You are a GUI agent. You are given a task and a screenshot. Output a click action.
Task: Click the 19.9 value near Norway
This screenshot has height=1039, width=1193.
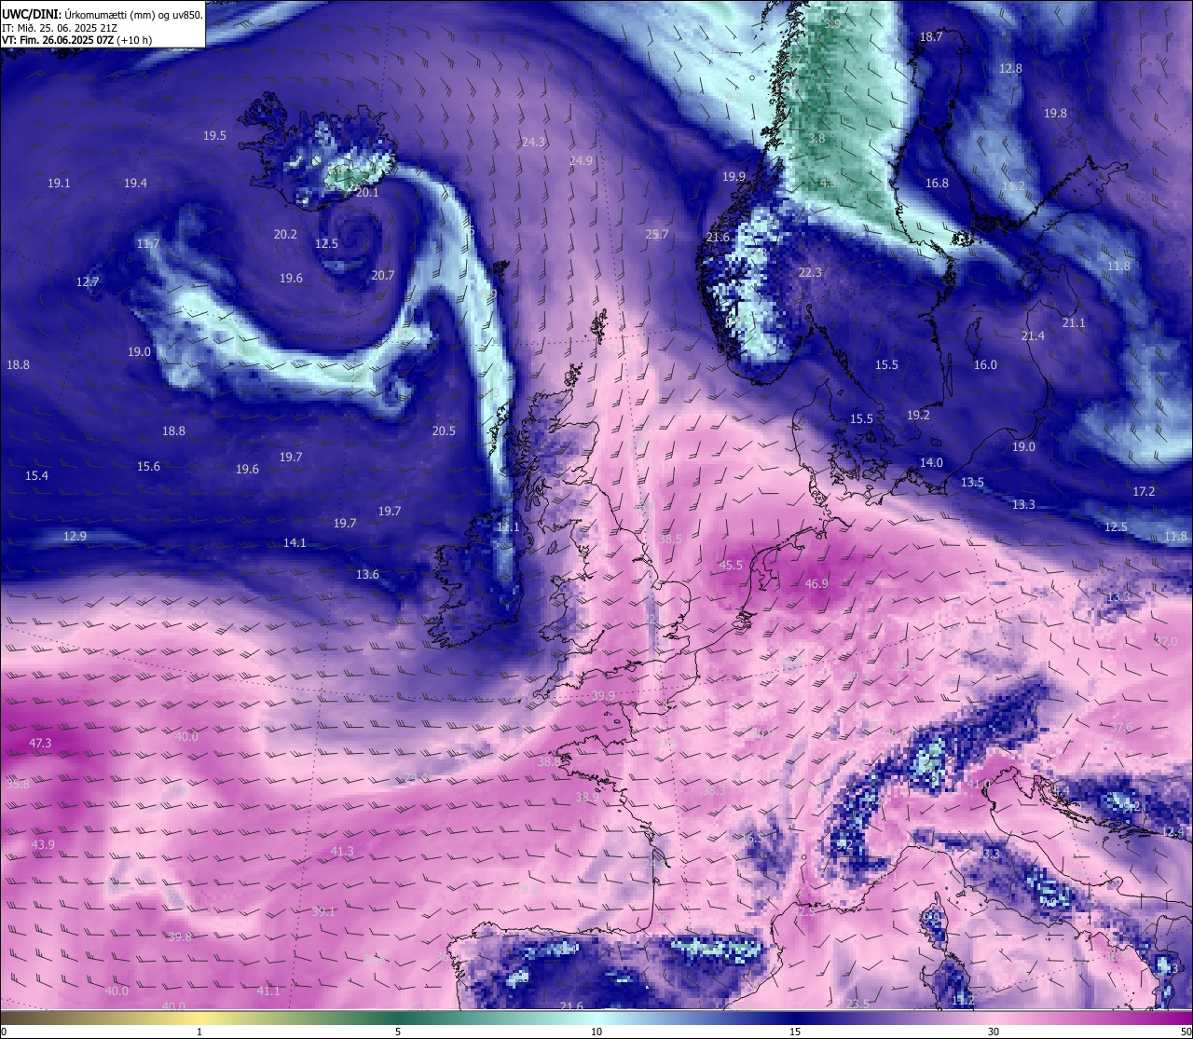pyautogui.click(x=734, y=176)
